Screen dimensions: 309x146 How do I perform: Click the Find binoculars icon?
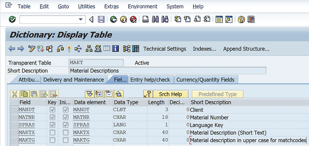tap(155, 19)
